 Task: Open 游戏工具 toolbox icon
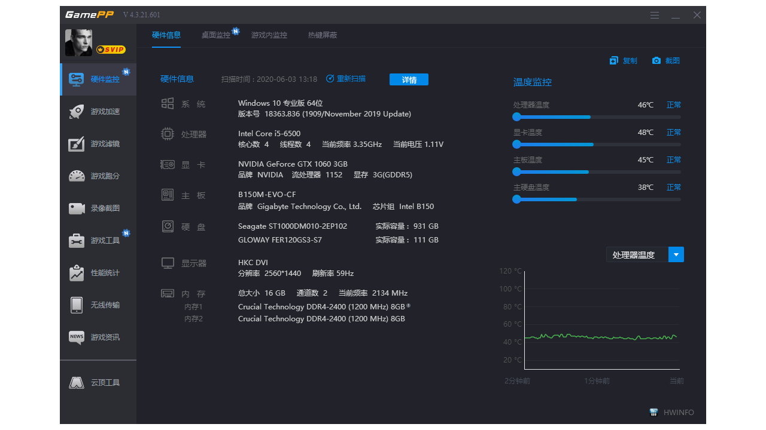point(77,241)
